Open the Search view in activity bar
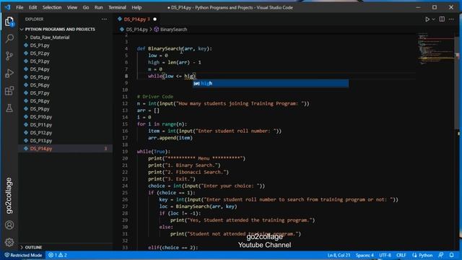The height and width of the screenshot is (260, 462). pos(9,38)
